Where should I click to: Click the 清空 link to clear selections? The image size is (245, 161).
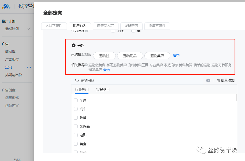(x=176, y=56)
